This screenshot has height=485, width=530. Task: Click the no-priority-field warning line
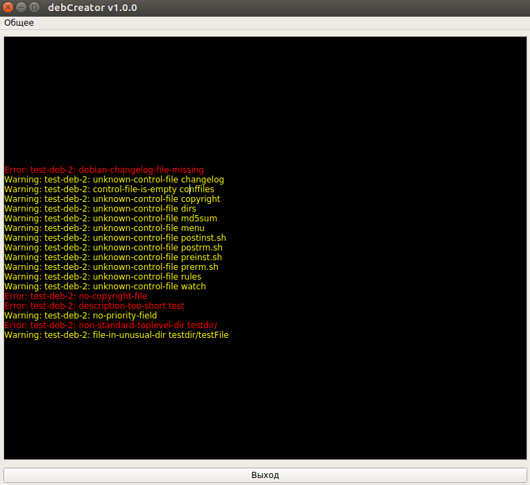[x=80, y=316]
